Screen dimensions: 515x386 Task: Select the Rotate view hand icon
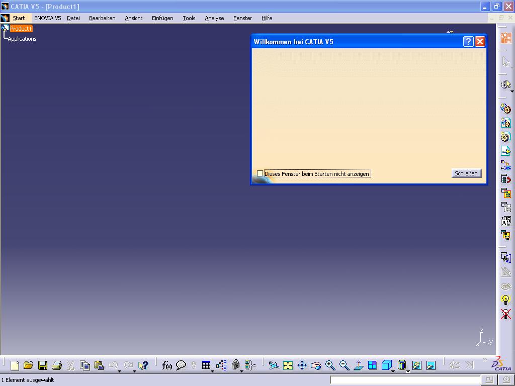tap(316, 365)
